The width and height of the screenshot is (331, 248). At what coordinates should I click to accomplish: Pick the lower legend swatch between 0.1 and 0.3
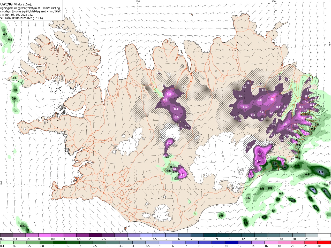(6, 243)
